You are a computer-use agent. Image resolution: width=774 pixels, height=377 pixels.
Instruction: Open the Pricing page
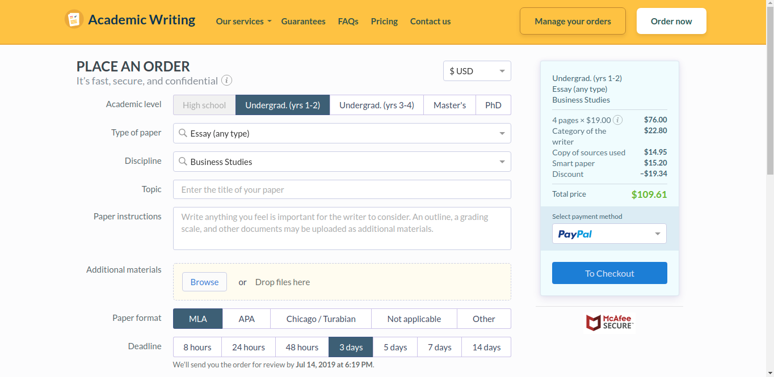click(384, 21)
